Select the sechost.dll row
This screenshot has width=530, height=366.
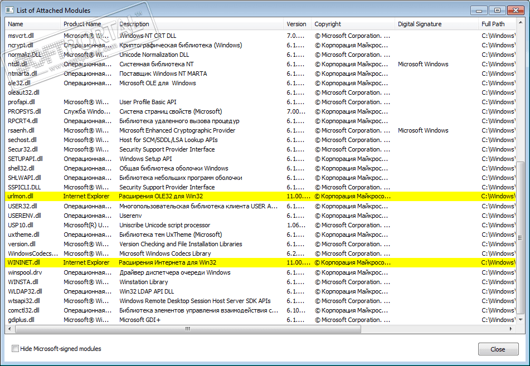point(260,140)
